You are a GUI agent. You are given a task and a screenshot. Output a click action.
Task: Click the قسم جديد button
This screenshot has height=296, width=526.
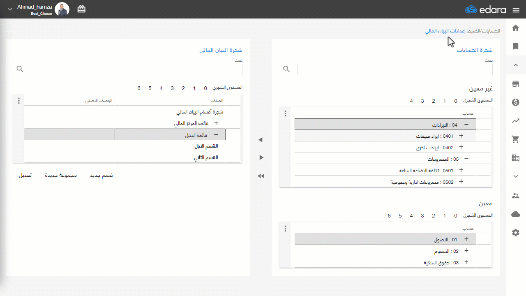[102, 176]
